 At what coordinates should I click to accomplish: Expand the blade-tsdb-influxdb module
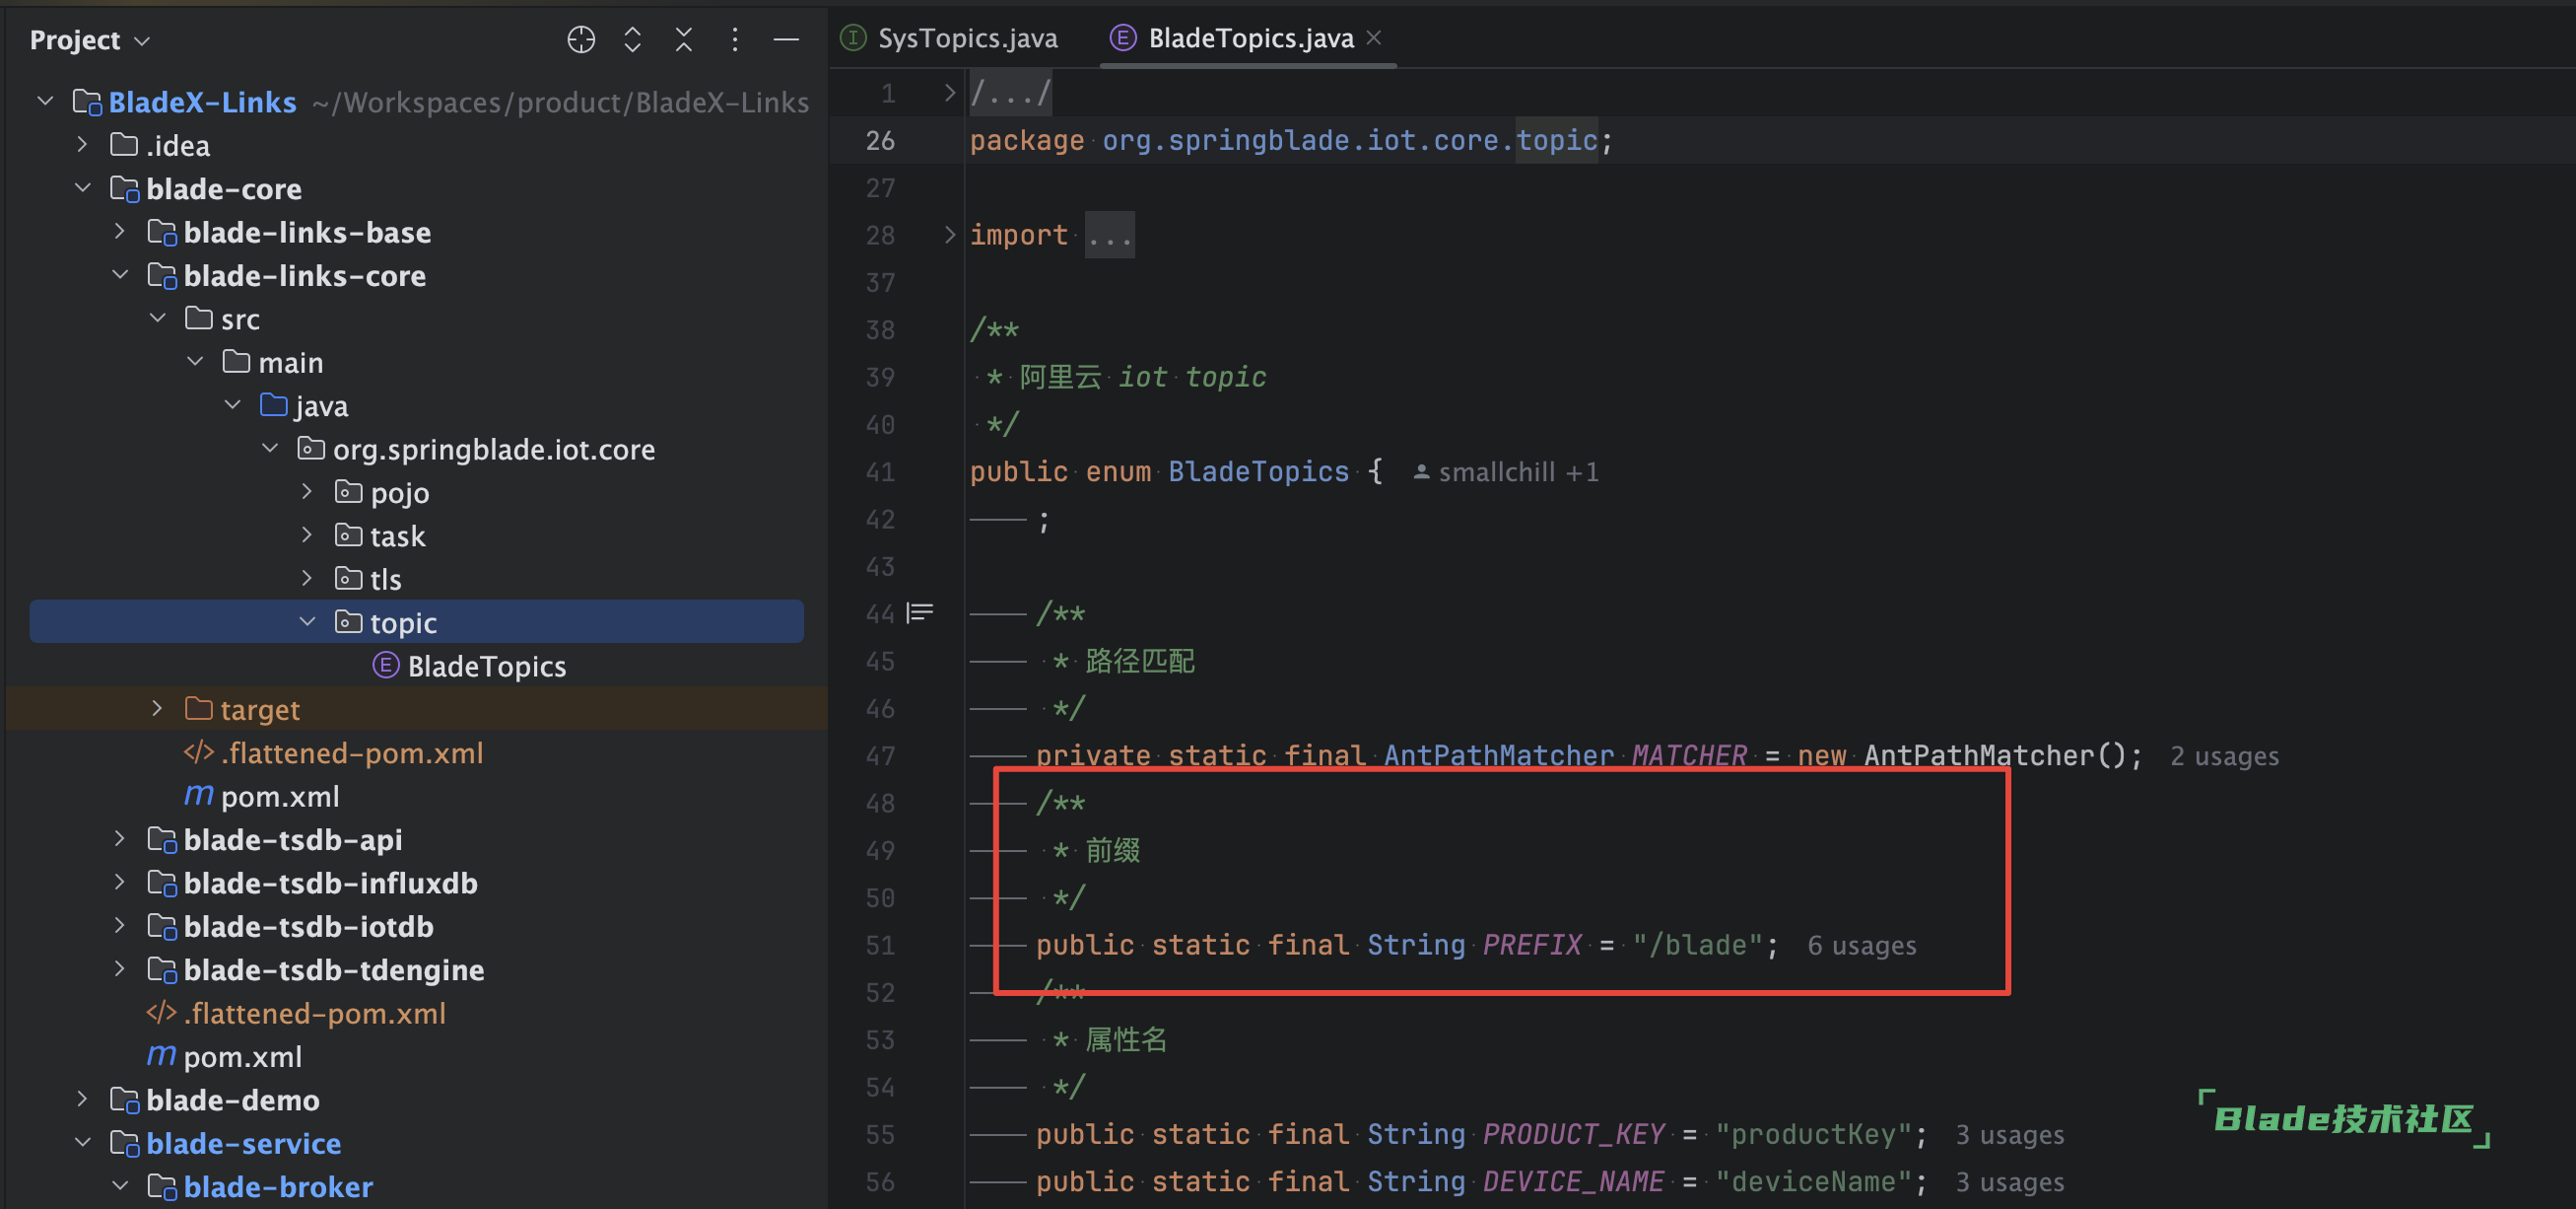click(120, 882)
